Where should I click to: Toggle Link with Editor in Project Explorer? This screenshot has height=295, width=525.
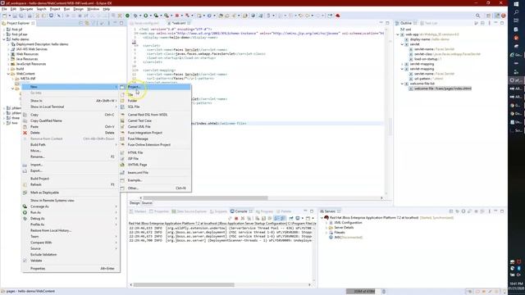pyautogui.click(x=87, y=23)
